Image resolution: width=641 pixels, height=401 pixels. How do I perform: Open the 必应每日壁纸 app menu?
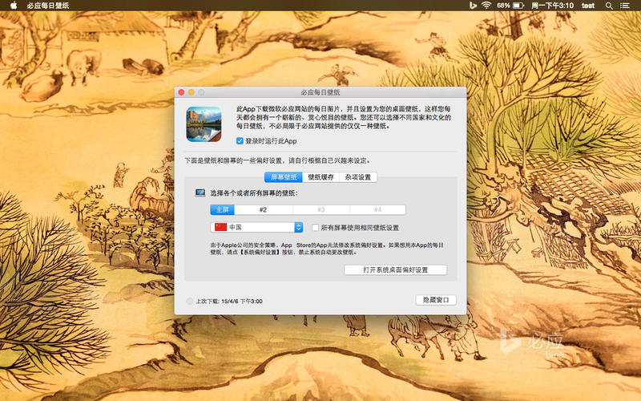[x=48, y=6]
